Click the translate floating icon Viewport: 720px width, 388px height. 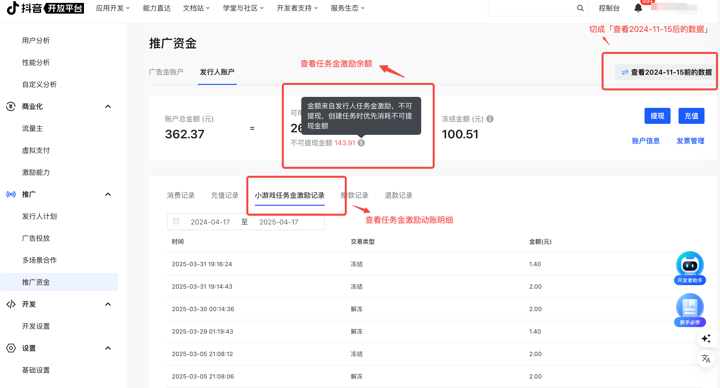tap(706, 359)
